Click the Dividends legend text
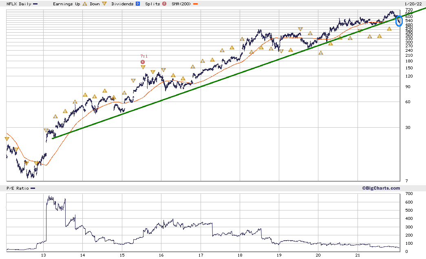 tap(123, 4)
